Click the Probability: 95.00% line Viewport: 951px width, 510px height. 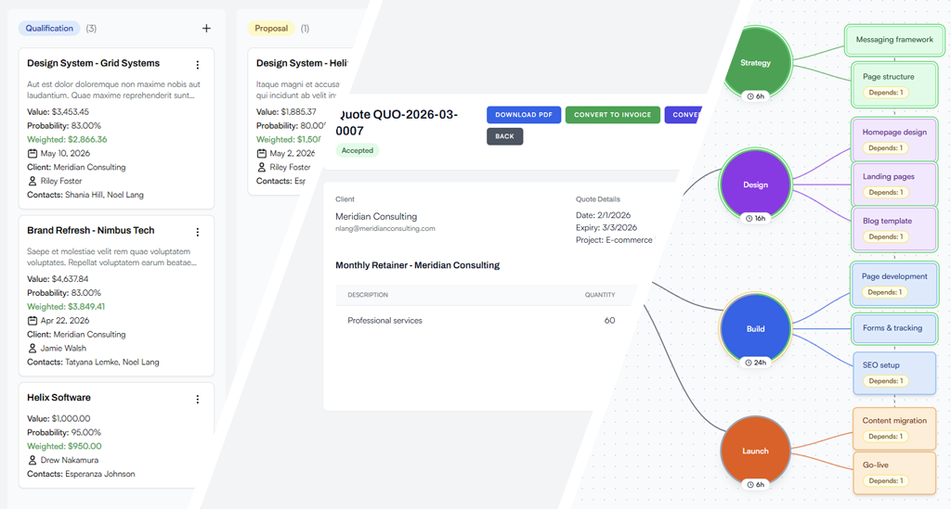click(64, 432)
